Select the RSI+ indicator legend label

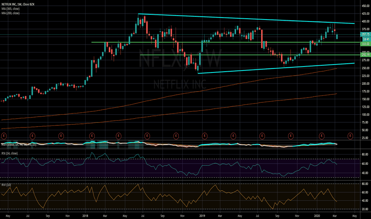(19, 145)
